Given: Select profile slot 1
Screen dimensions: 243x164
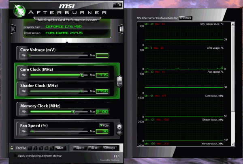Looking at the screenshot, I should coord(30,148).
